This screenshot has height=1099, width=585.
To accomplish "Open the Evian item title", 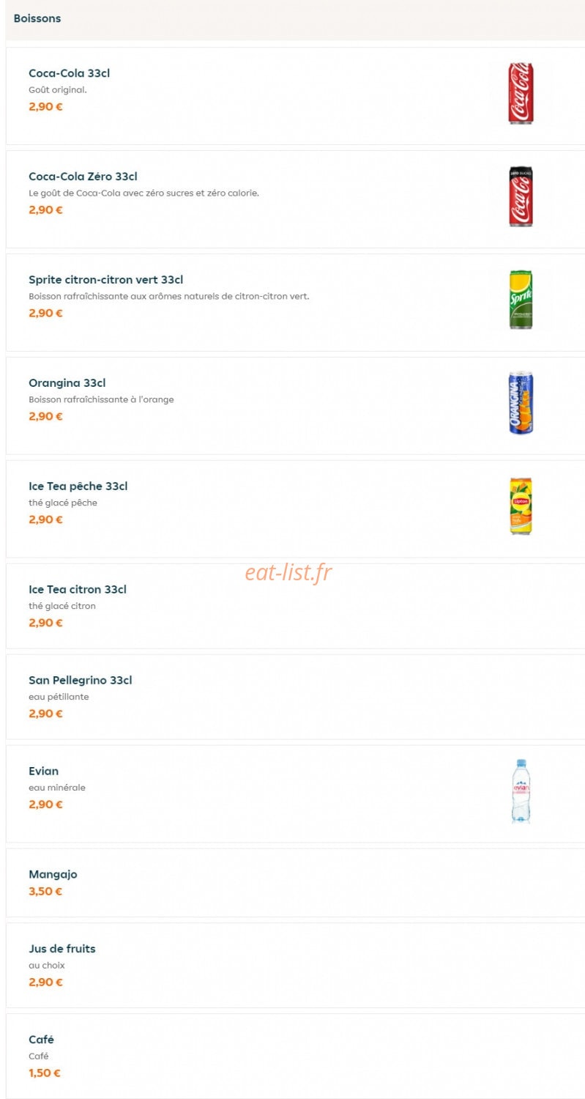I will (43, 771).
